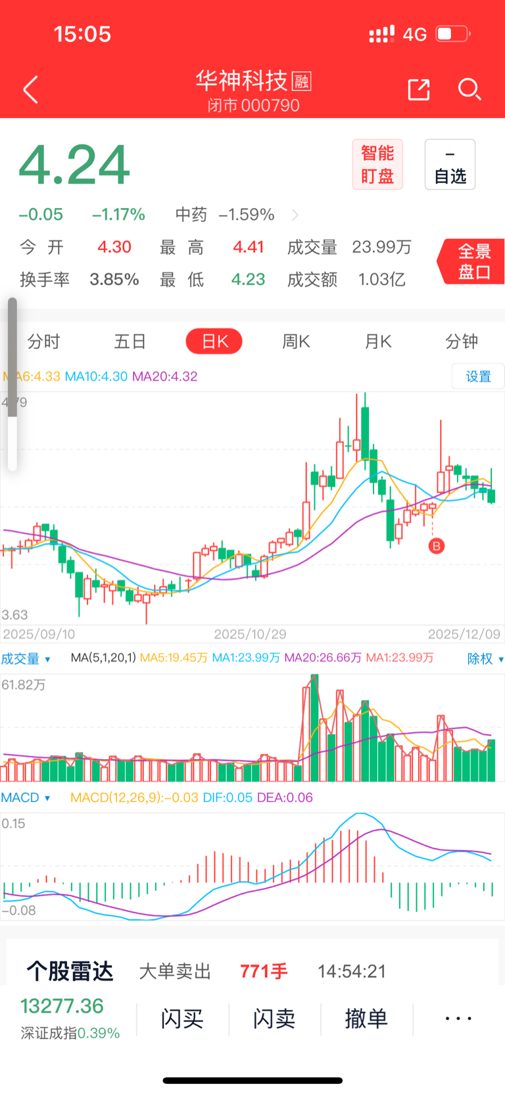Go back using the left arrow icon
This screenshot has width=505, height=1095.
click(x=31, y=90)
